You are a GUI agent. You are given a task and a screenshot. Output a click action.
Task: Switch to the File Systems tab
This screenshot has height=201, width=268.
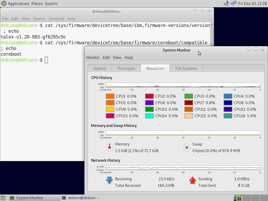coord(186,68)
